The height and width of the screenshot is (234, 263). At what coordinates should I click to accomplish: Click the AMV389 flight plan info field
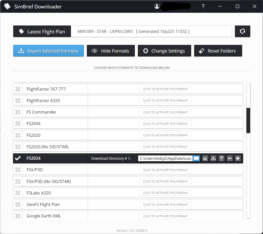click(151, 31)
